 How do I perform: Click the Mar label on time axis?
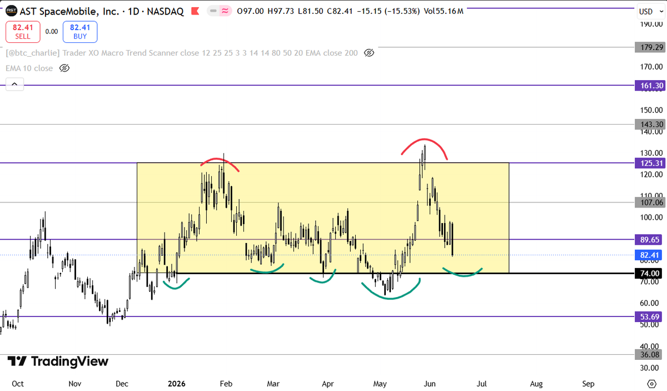coord(273,384)
